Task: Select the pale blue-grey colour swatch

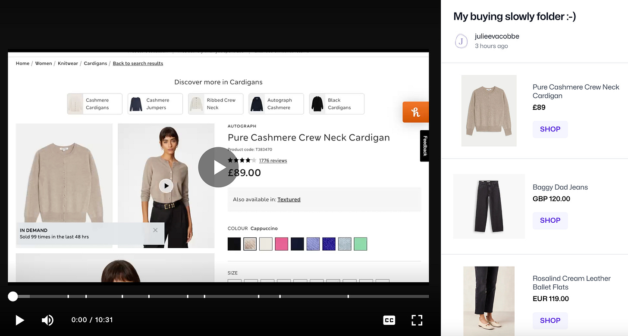Action: (345, 244)
